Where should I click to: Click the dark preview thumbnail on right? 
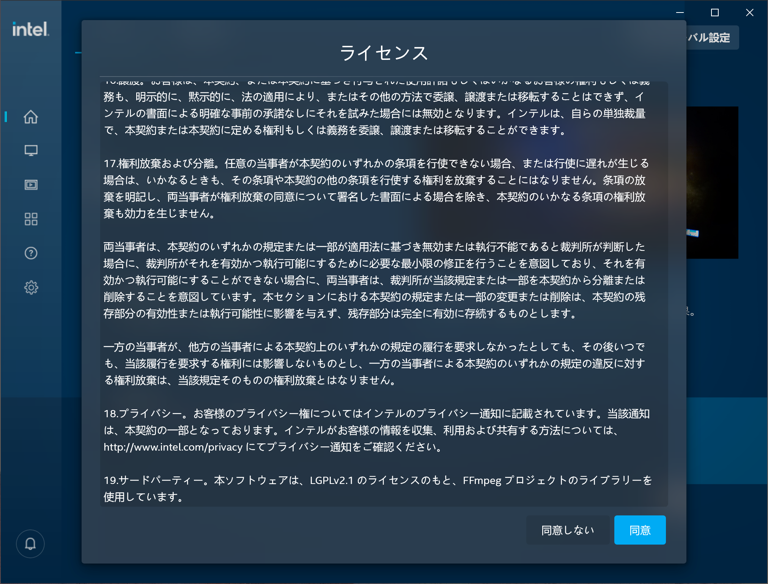[712, 182]
